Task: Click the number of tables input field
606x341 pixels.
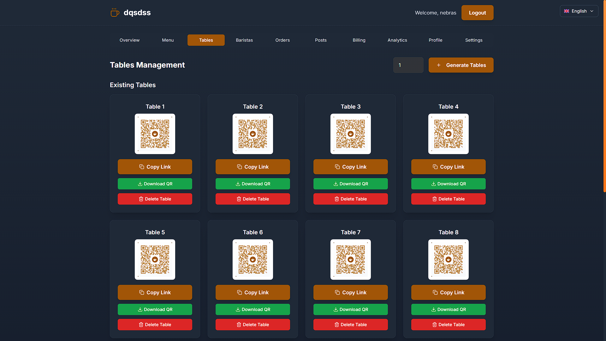Action: (x=408, y=65)
